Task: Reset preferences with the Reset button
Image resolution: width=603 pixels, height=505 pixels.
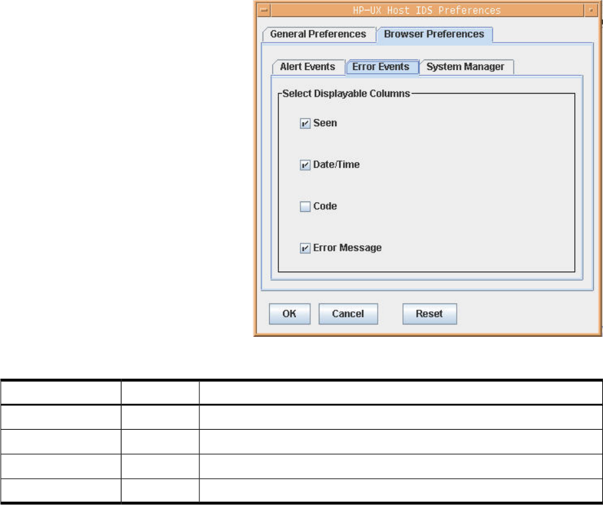Action: (x=429, y=314)
